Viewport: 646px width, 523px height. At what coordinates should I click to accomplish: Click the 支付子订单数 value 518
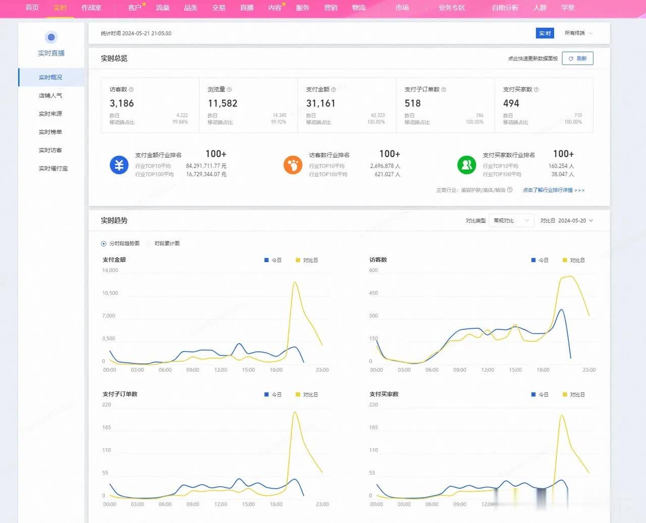point(412,103)
